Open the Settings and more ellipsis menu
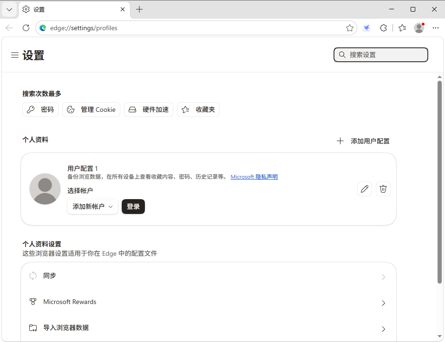Image resolution: width=445 pixels, height=343 pixels. (436, 28)
